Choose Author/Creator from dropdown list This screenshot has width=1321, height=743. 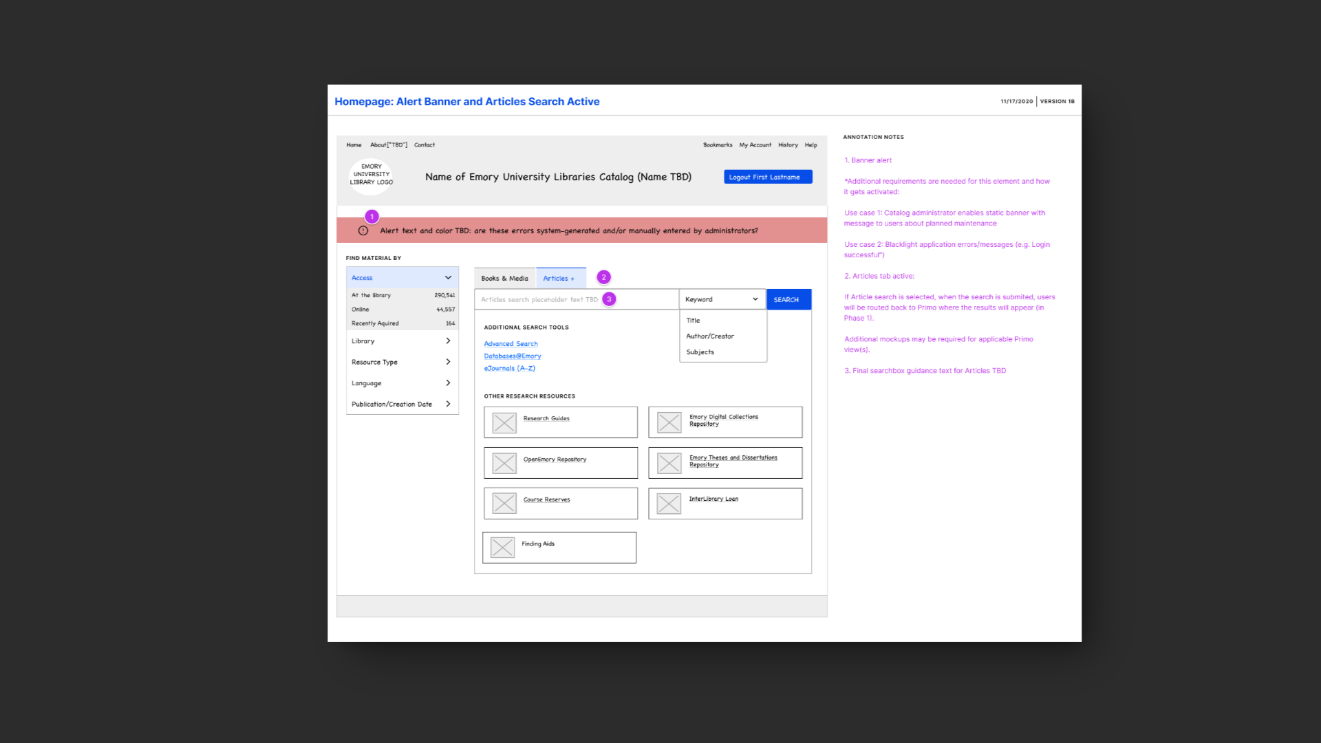click(x=710, y=336)
